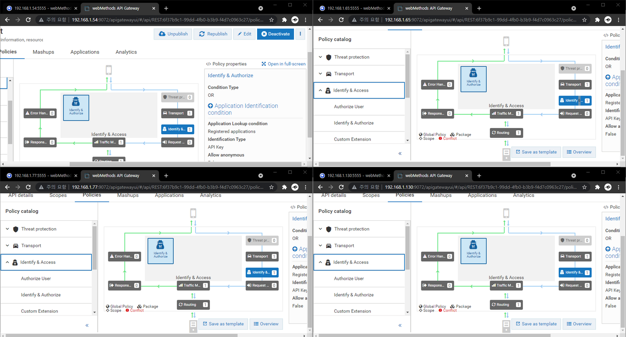This screenshot has width=626, height=337.
Task: Expand Transport category in 192.168.1.77 policy catalog
Action: 7,246
